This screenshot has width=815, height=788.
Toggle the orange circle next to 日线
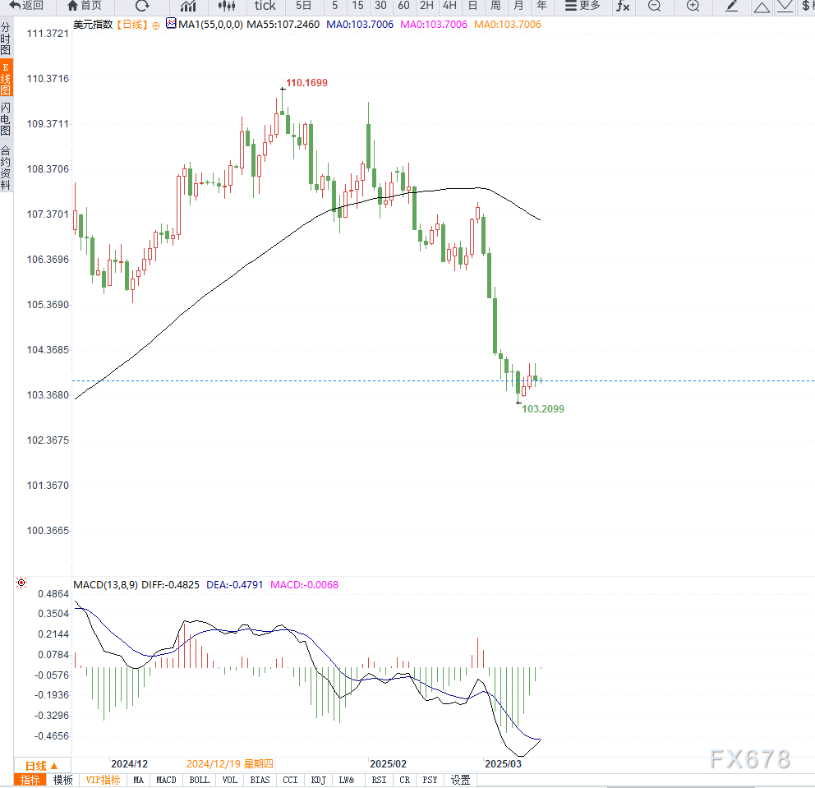click(x=156, y=25)
